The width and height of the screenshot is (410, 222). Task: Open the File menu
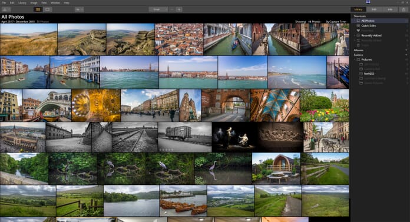point(4,2)
